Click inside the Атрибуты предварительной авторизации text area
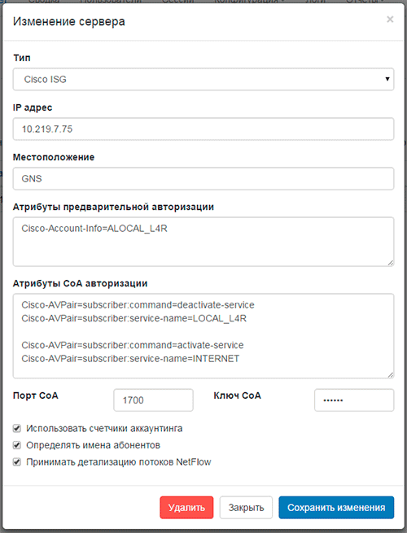 [203, 242]
